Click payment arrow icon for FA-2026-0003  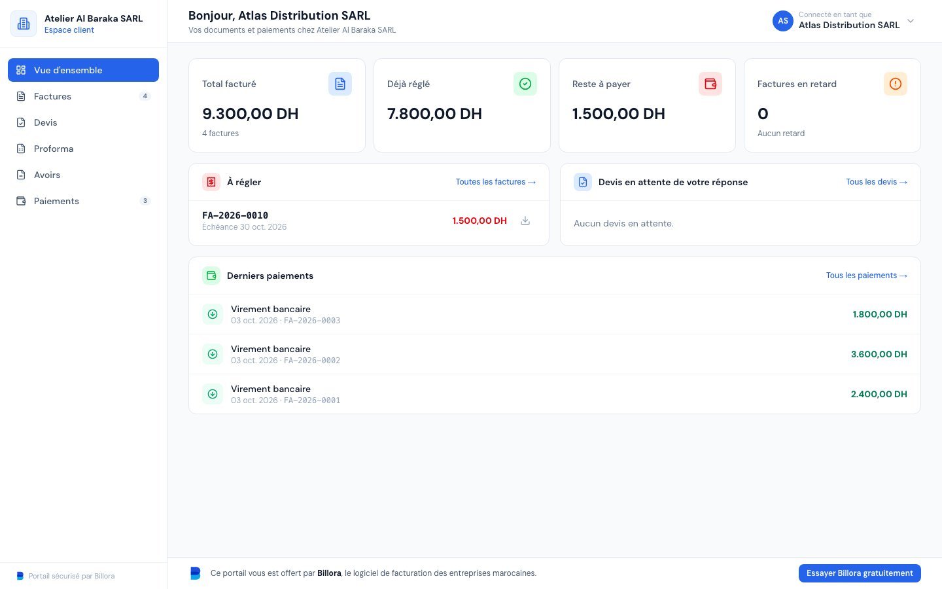point(213,314)
